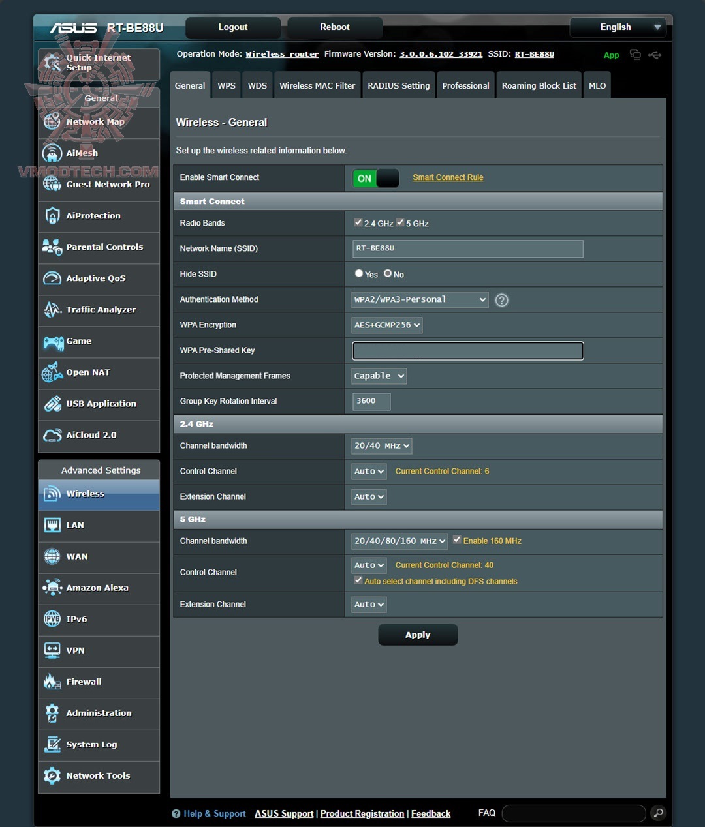Open 2.4 GHz Control Channel dropdown
The image size is (705, 827).
(x=369, y=471)
